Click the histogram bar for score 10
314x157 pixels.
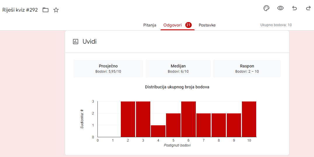(x=249, y=119)
